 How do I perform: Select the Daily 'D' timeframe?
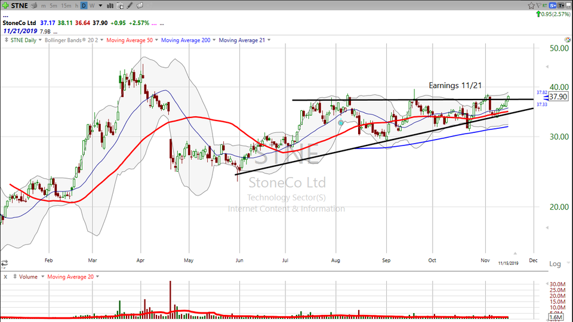pyautogui.click(x=84, y=5)
